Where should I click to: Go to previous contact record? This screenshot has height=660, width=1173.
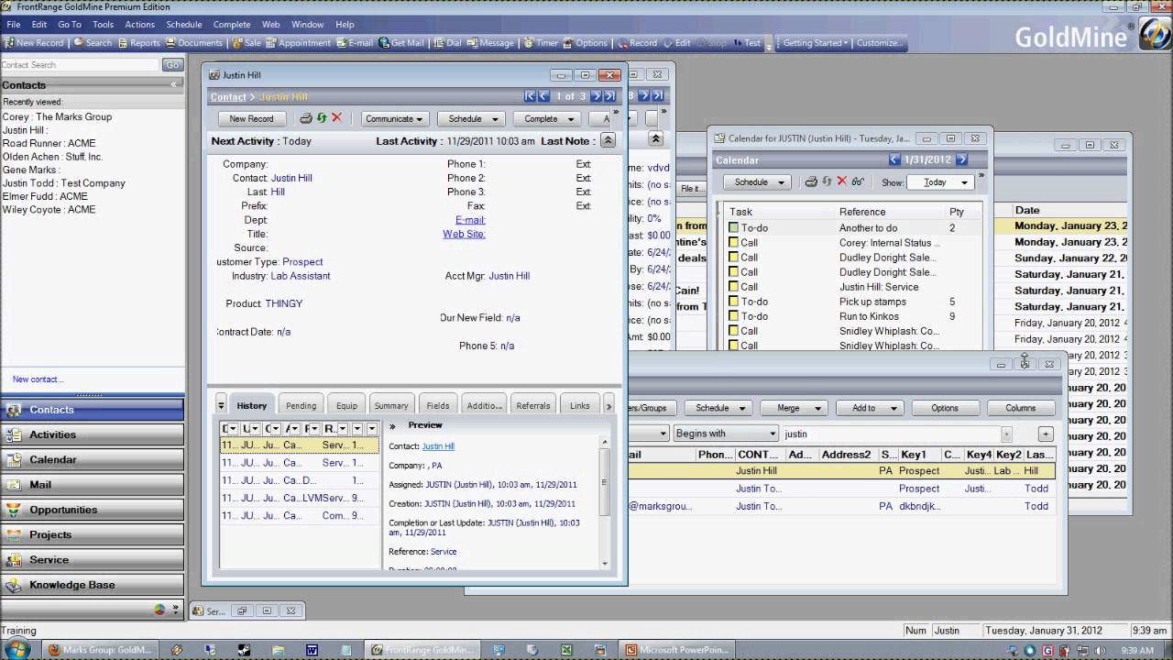543,96
